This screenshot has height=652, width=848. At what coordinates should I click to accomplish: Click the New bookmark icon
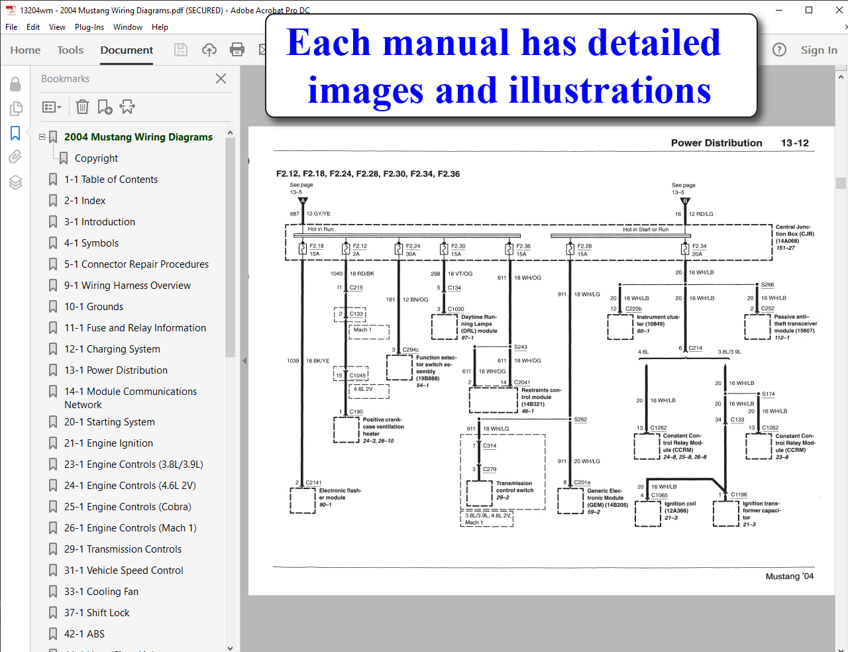click(x=105, y=107)
